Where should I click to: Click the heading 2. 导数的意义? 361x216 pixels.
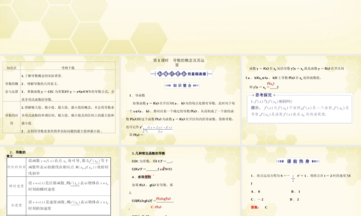pos(17,154)
